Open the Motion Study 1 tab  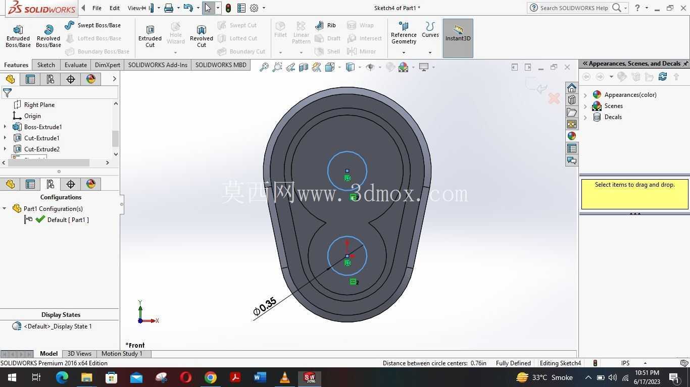pyautogui.click(x=122, y=354)
